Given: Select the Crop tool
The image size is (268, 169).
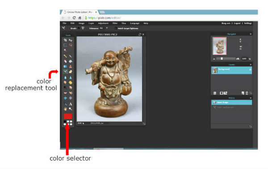Looking at the screenshot, I should [65, 40].
